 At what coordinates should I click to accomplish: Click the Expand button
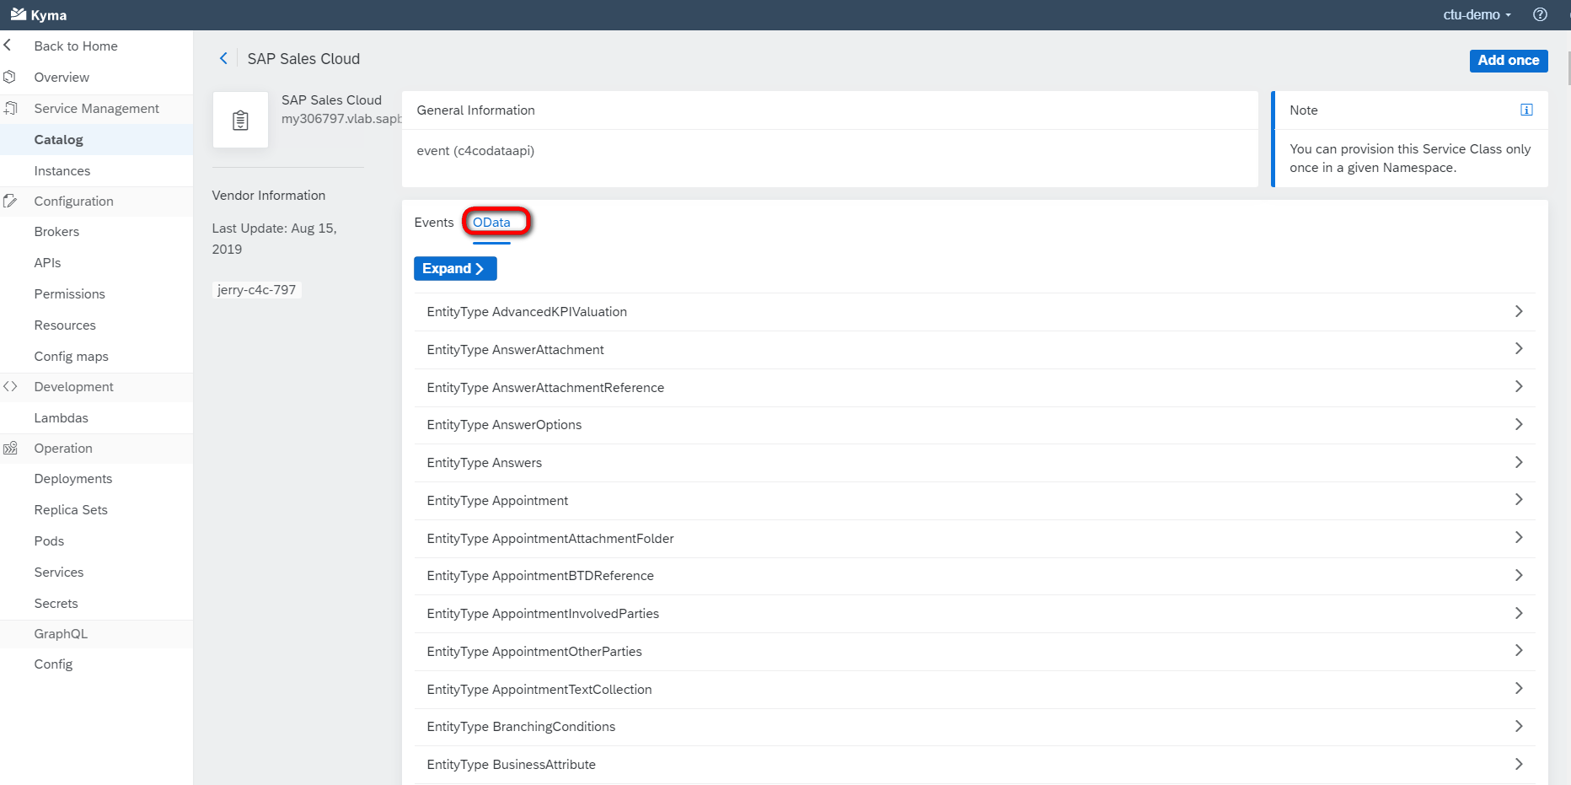point(455,268)
